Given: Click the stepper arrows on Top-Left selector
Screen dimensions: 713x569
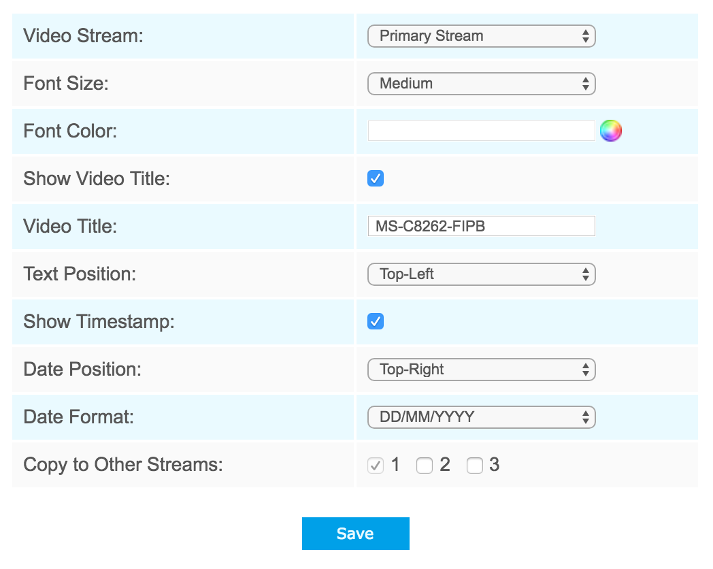Looking at the screenshot, I should (x=586, y=274).
